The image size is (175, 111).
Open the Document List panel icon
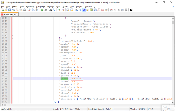(95, 10)
